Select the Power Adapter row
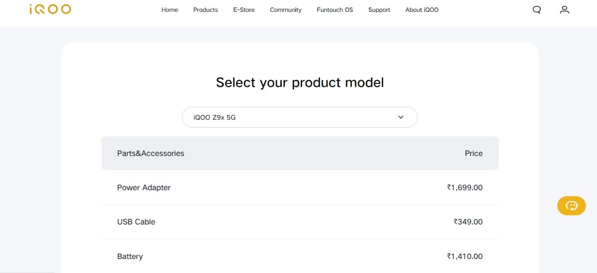The height and width of the screenshot is (273, 597). (x=144, y=188)
